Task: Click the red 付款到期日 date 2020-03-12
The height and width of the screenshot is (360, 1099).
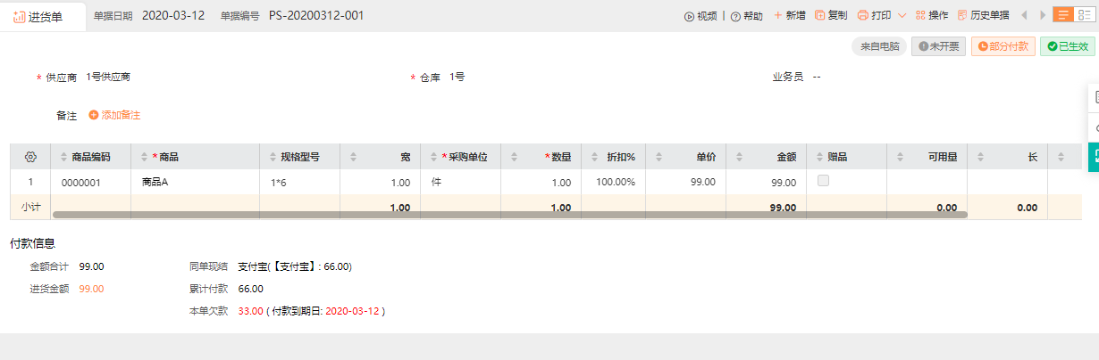Action: tap(353, 312)
